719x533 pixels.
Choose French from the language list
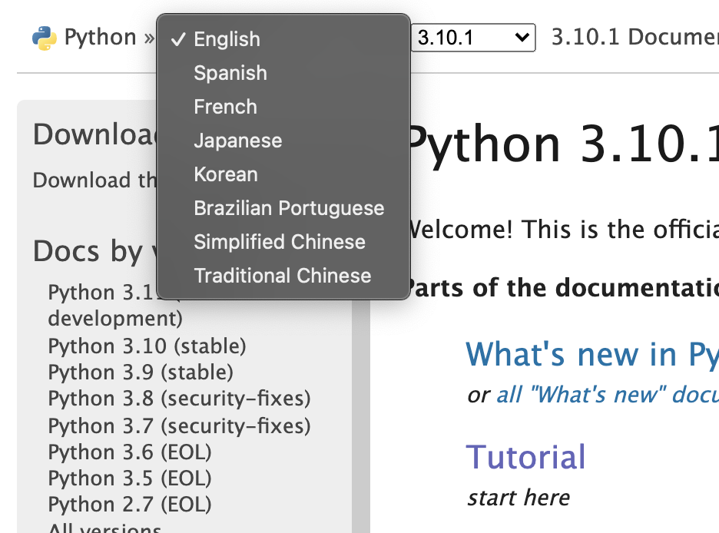(x=283, y=107)
